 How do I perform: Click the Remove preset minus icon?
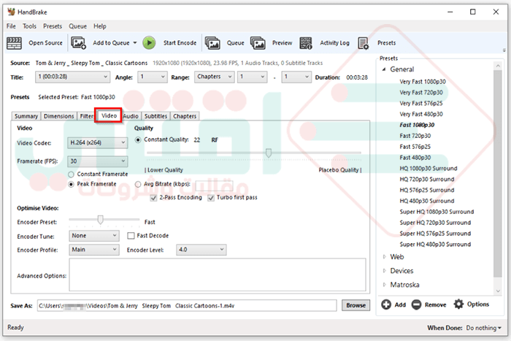(x=416, y=304)
